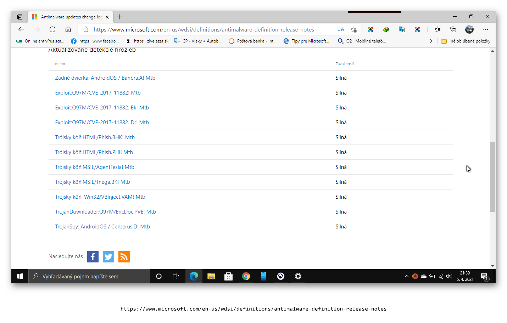The image size is (507, 323).
Task: Open the MSIL/Tnega.BK! Mtb link
Action: 93,182
